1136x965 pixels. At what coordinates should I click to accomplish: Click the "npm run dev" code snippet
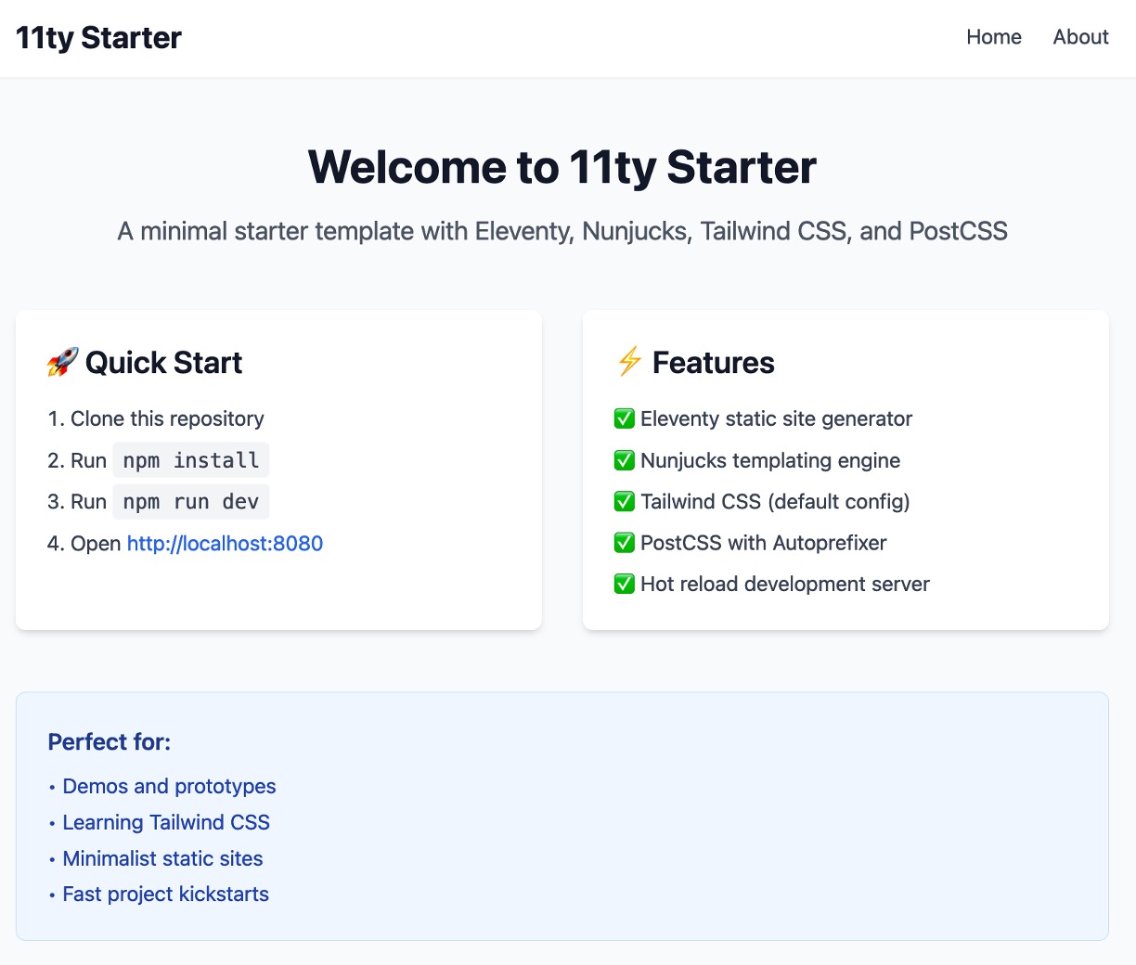[191, 502]
